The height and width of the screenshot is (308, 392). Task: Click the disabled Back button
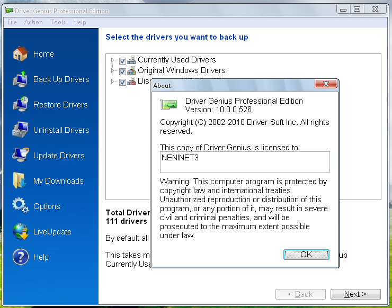point(300,294)
